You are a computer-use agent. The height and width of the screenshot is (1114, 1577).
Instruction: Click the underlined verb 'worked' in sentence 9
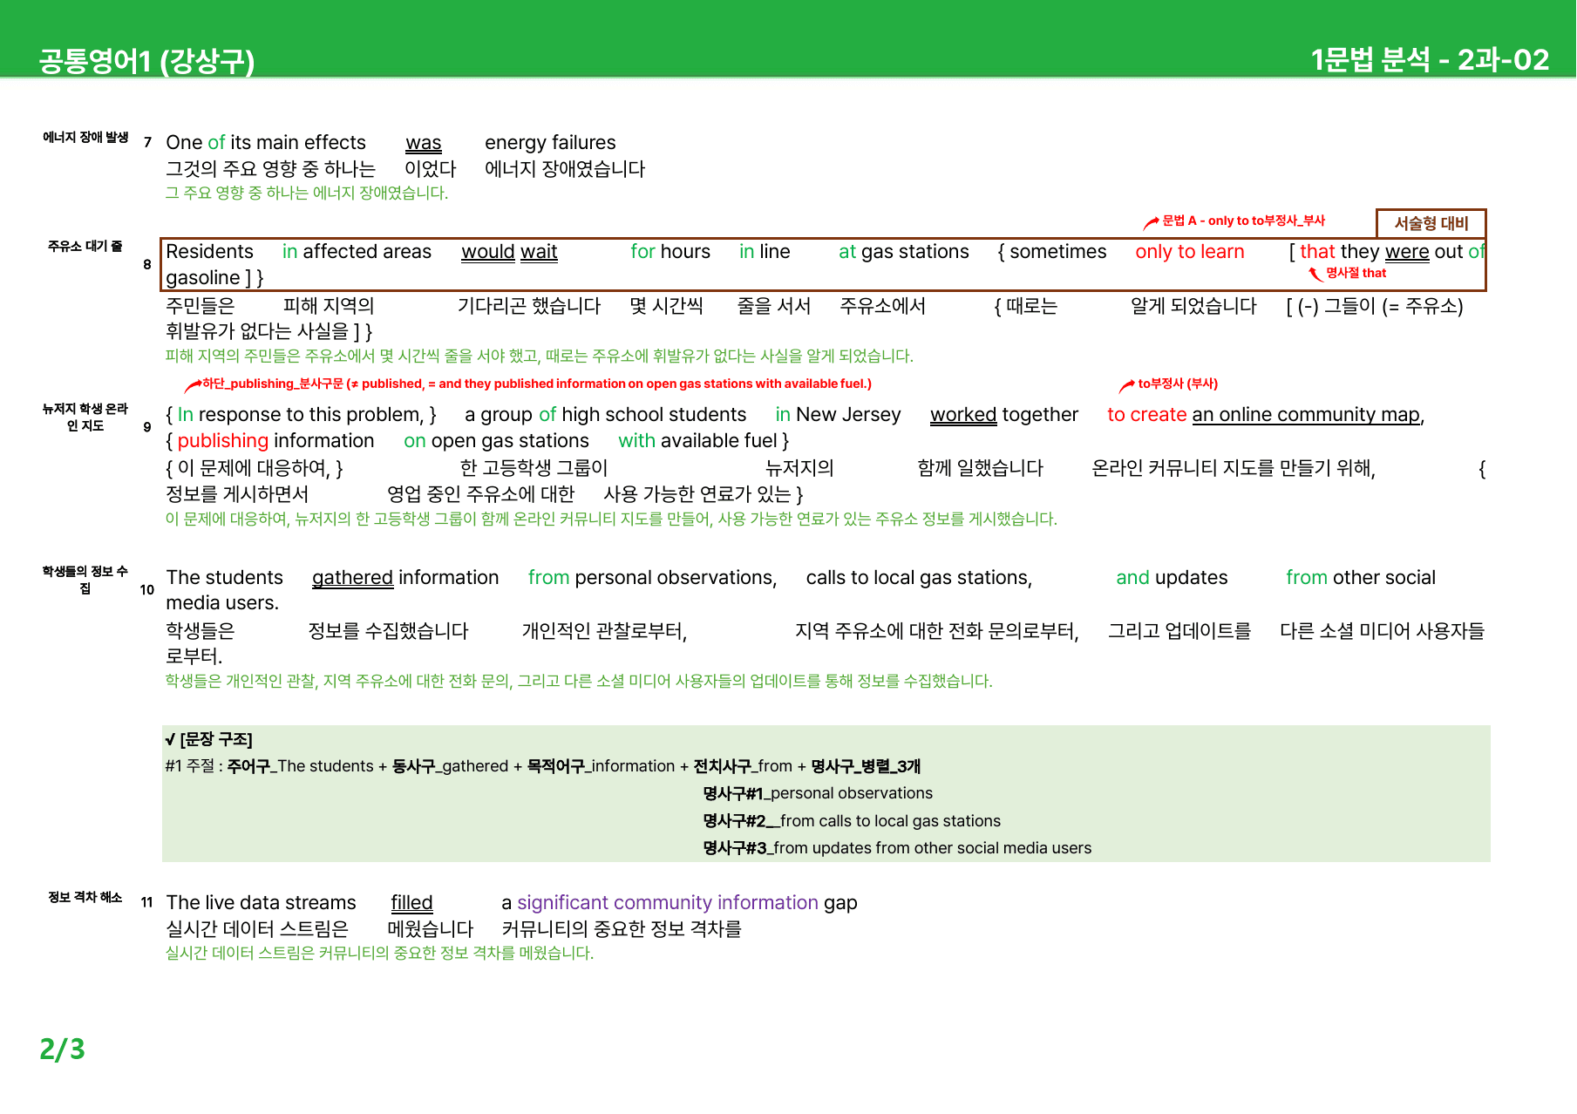pos(963,415)
